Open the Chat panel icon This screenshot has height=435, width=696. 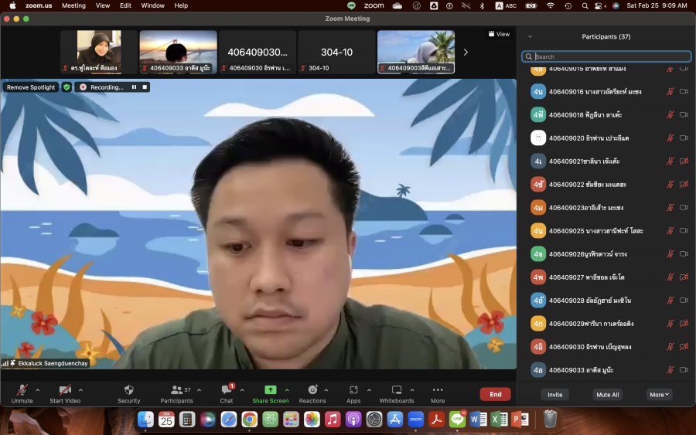click(x=227, y=390)
